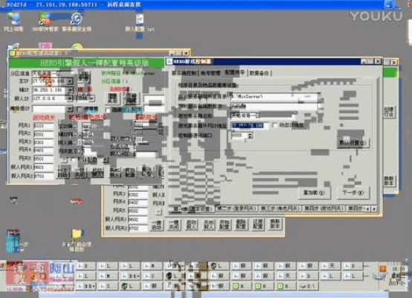The image size is (412, 298).
Task: Click 删除配置 in the lower config window
Action: click(x=241, y=224)
